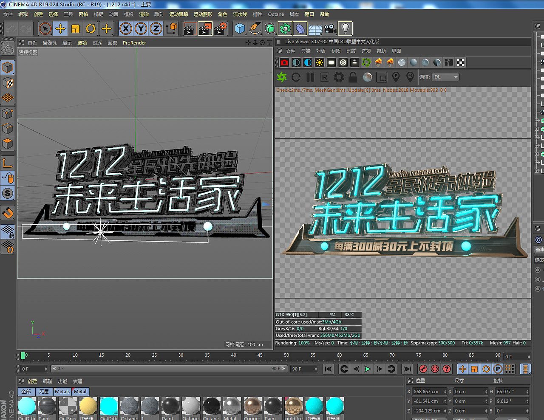
Task: Click the H rotation field 65.077°
Action: tap(512, 392)
